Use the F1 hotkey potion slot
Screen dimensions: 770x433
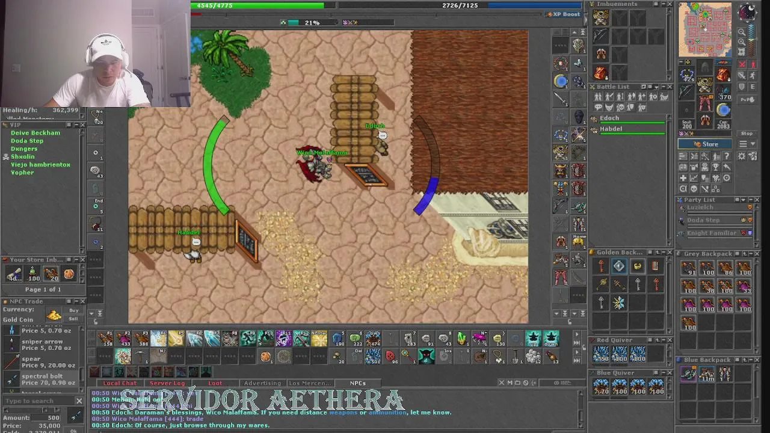point(106,339)
